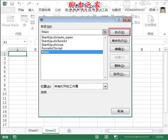The height and width of the screenshot is (140, 168).
Task: Switch to Sheet1 tab
Action: tap(33, 130)
